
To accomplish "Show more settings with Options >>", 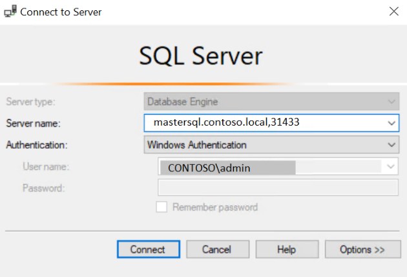I will [363, 249].
